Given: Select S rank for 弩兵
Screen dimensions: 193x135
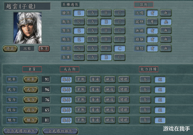Looking at the screenshot, I should click(79, 31).
